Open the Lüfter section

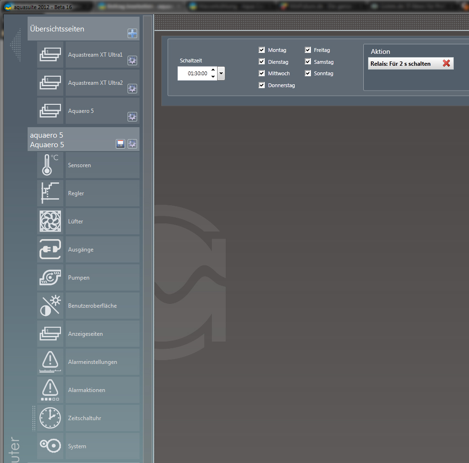click(x=102, y=221)
